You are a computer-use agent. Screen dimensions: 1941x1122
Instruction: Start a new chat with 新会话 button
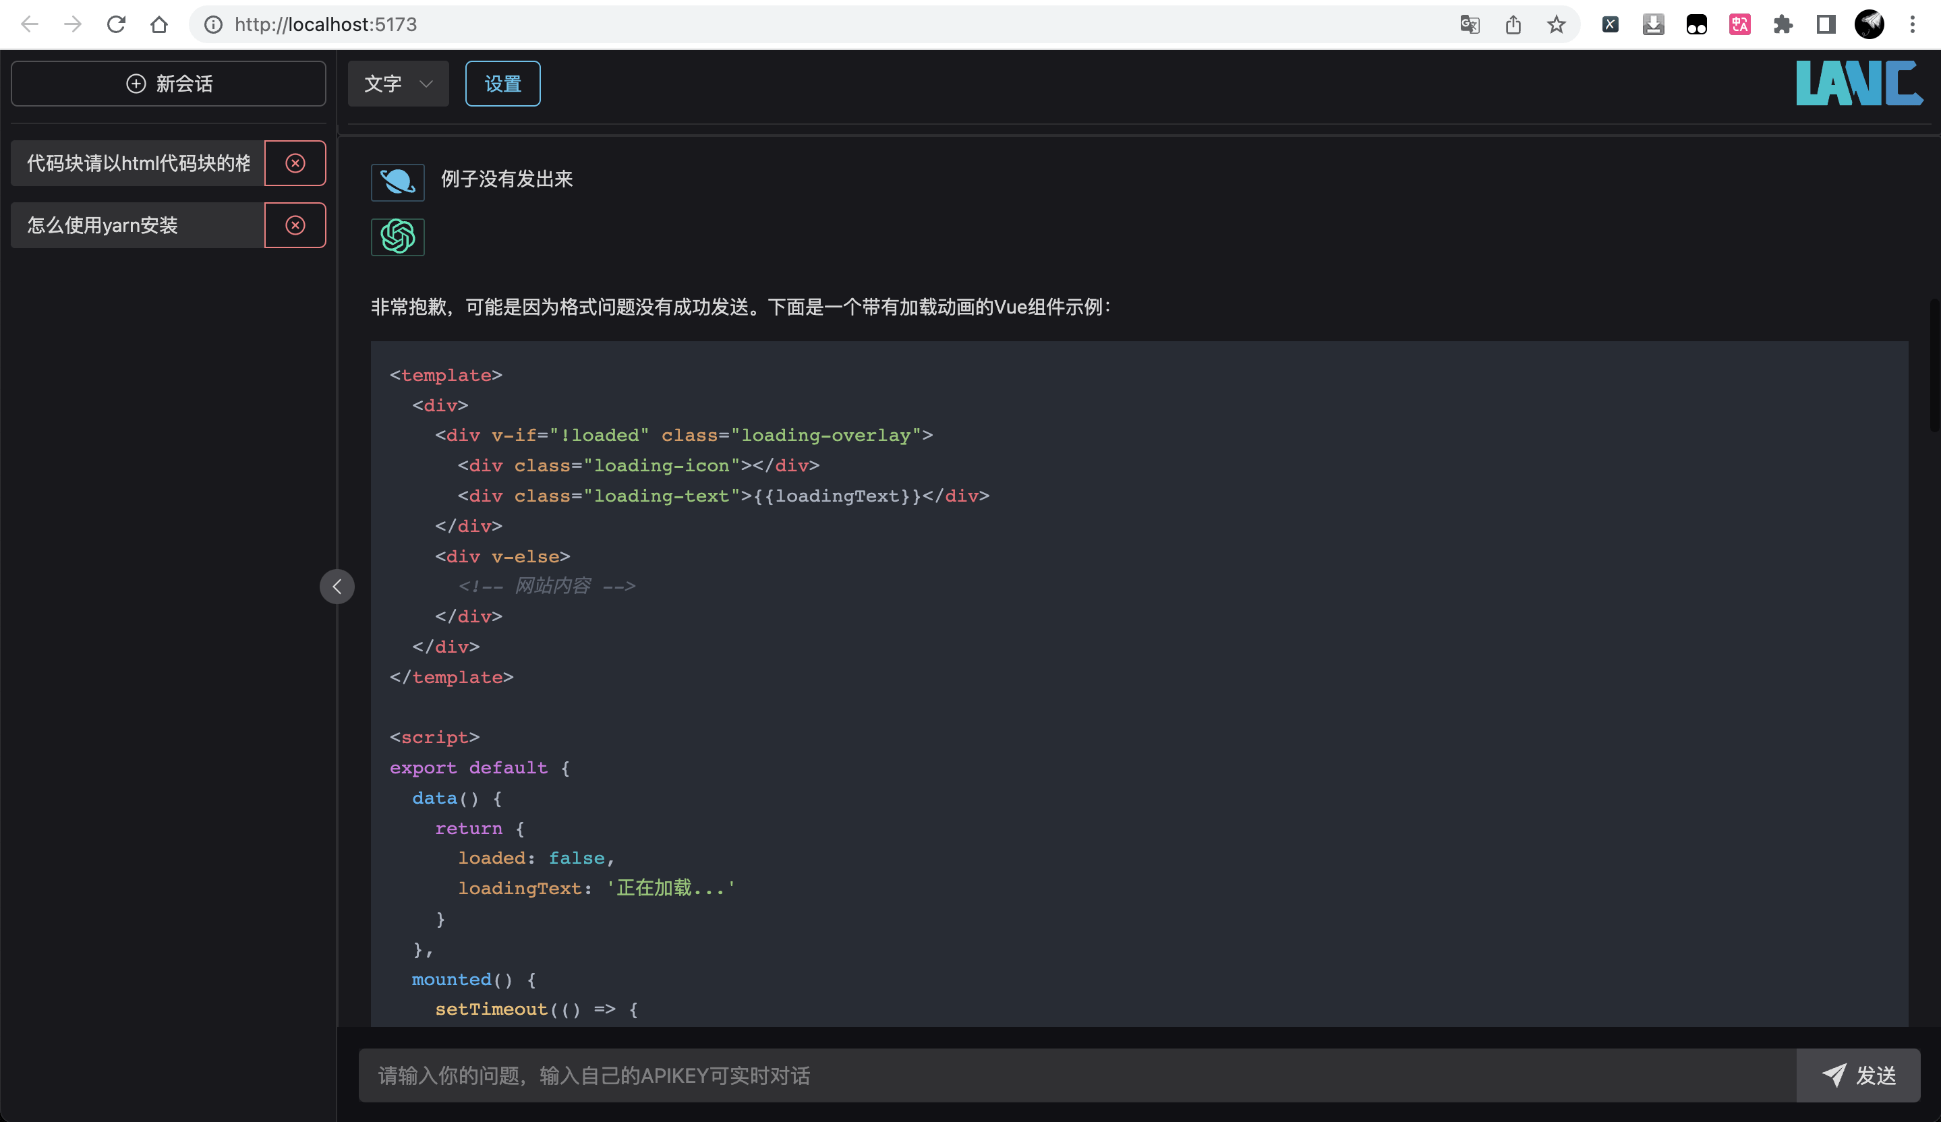[168, 83]
